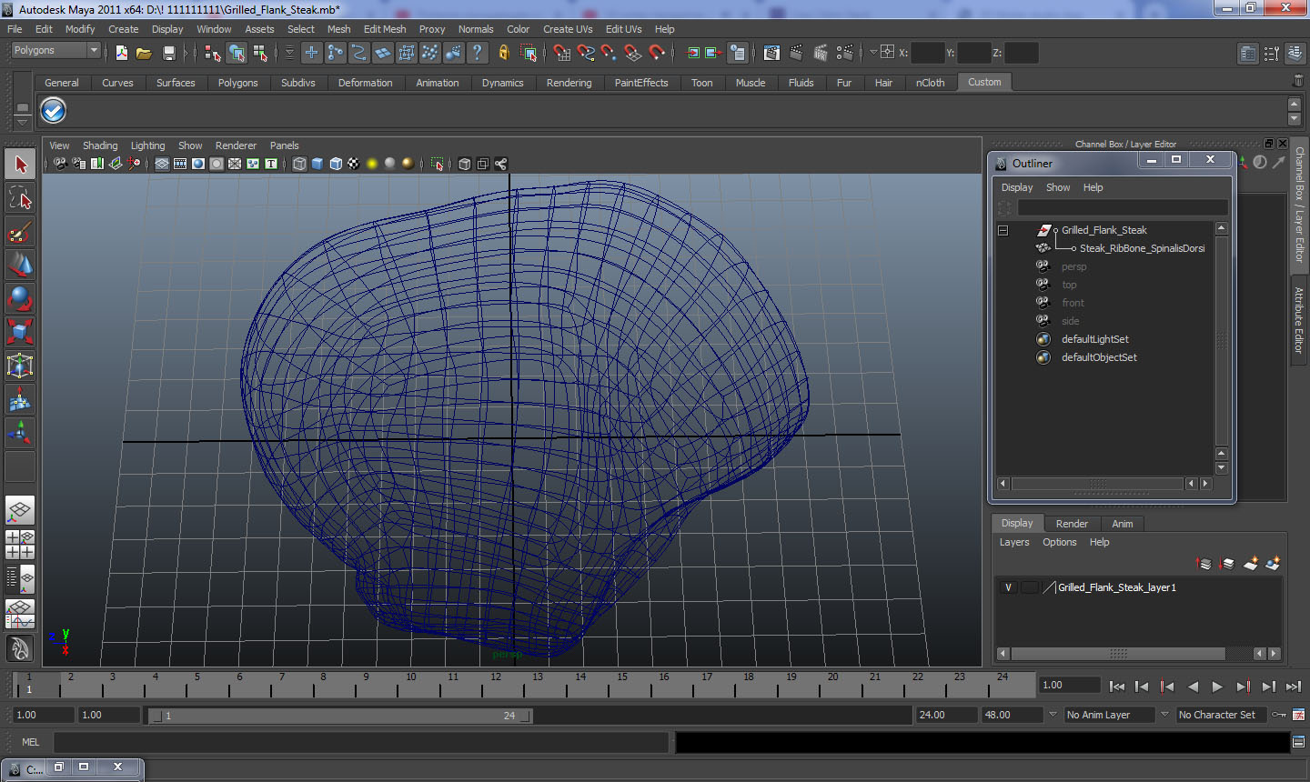Pick the Scale tool cube icon
Image resolution: width=1310 pixels, height=782 pixels.
click(20, 332)
